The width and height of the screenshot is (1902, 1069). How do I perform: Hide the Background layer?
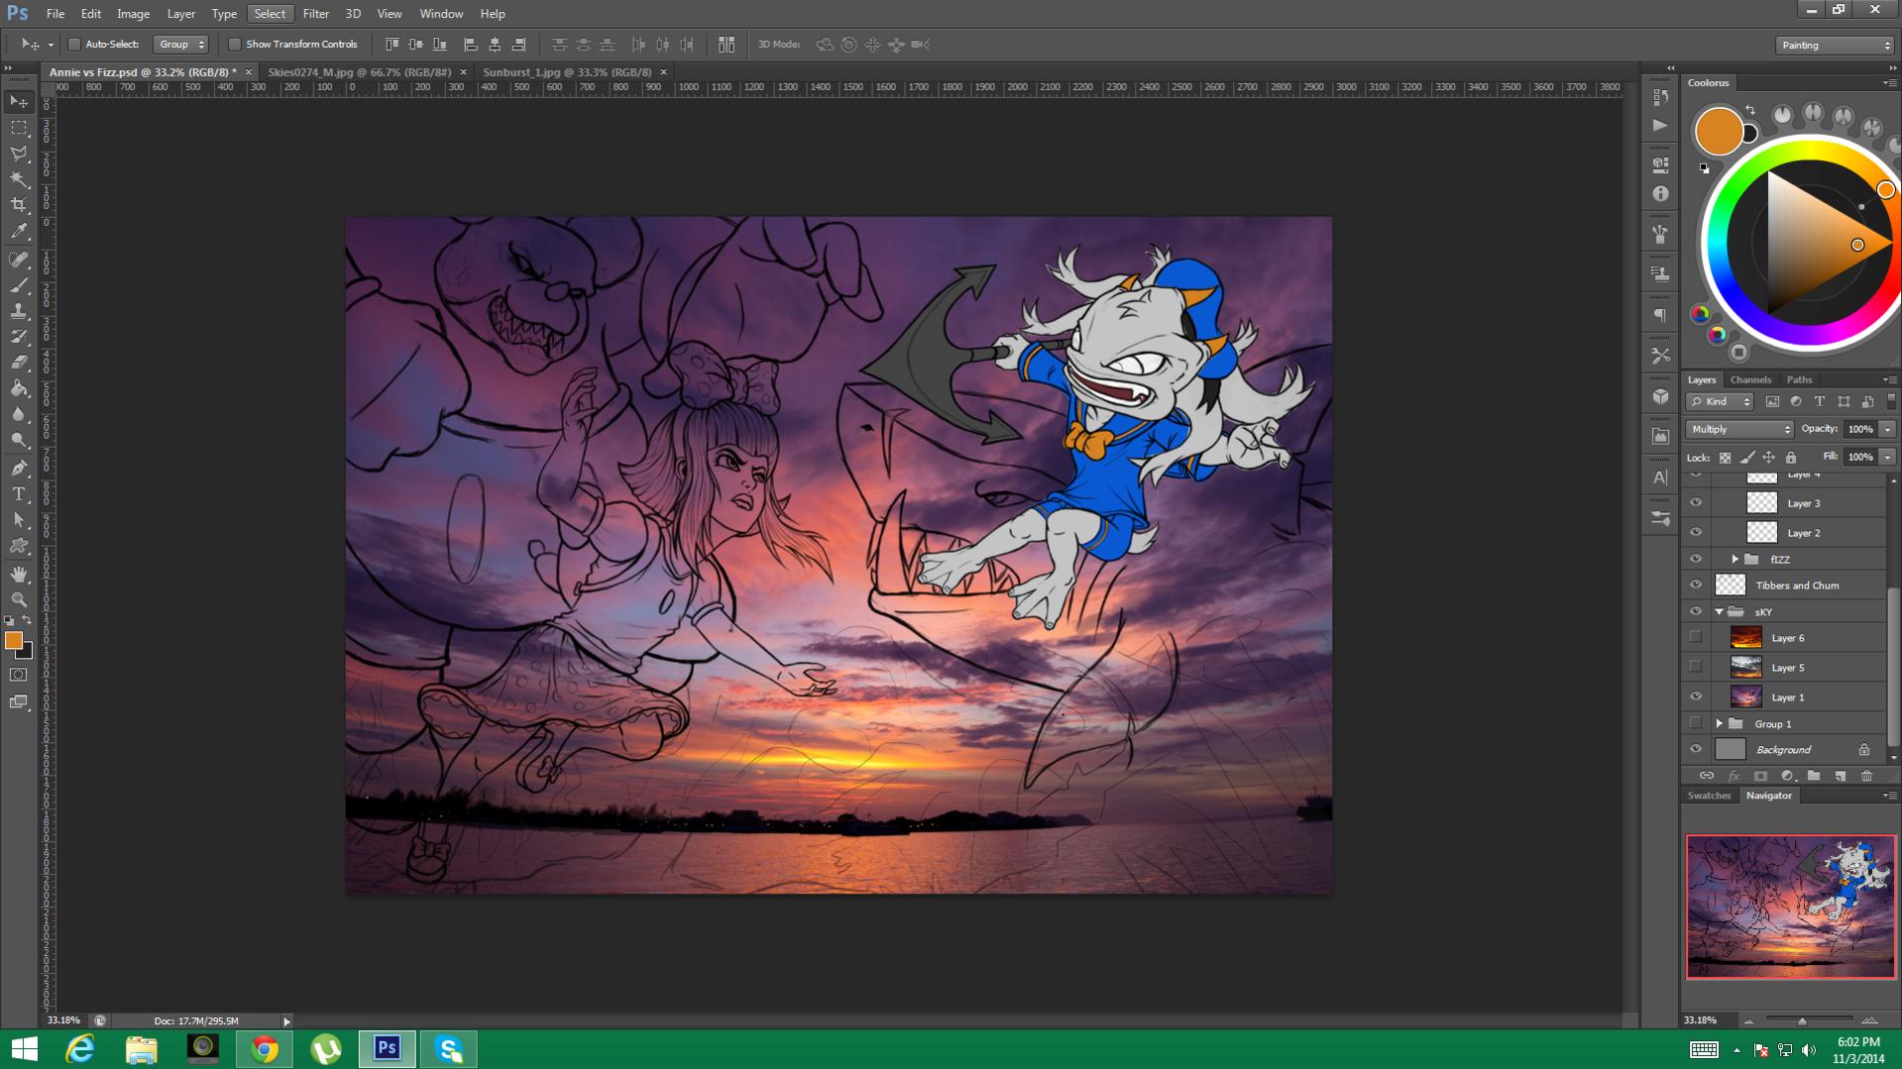pos(1696,750)
